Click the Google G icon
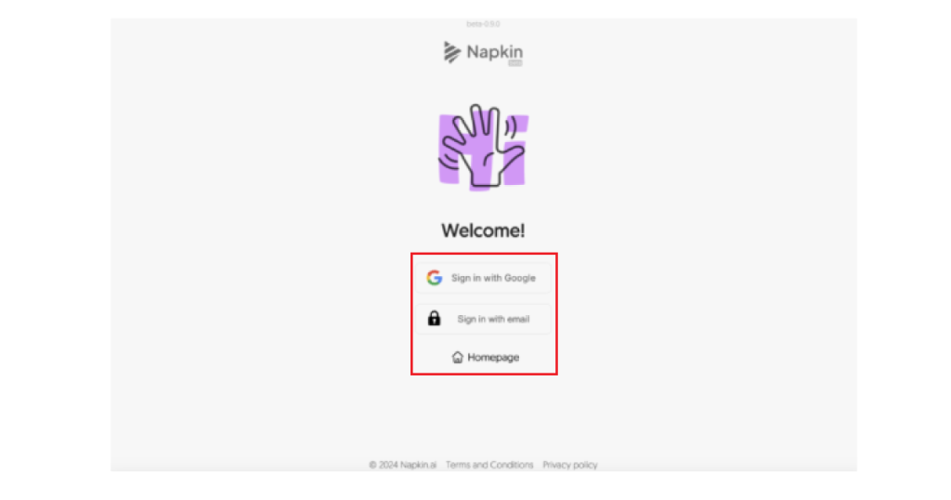Image resolution: width=951 pixels, height=500 pixels. [435, 278]
